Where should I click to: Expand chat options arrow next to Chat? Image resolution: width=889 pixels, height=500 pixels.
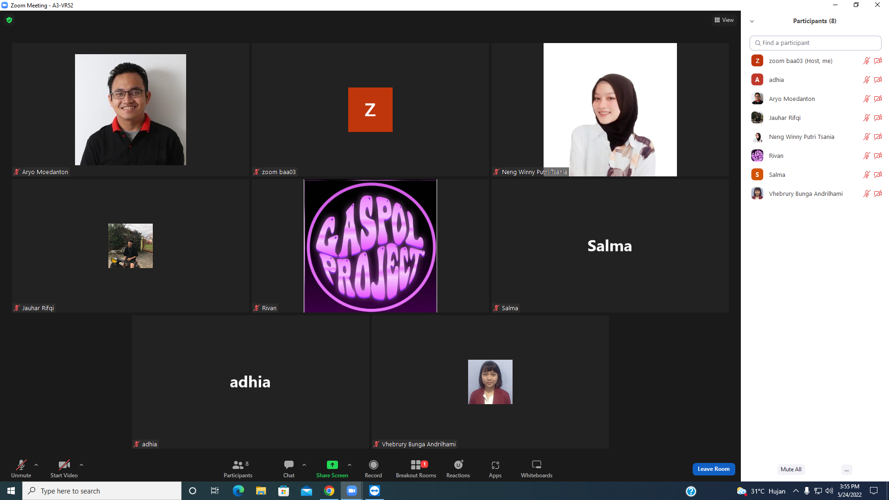click(304, 465)
